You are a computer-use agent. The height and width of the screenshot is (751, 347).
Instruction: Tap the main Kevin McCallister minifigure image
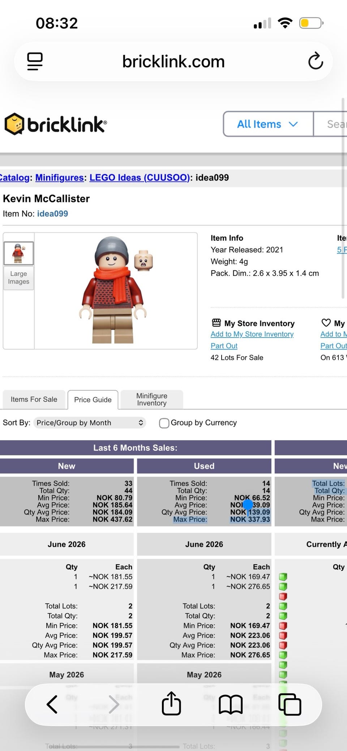click(x=116, y=290)
